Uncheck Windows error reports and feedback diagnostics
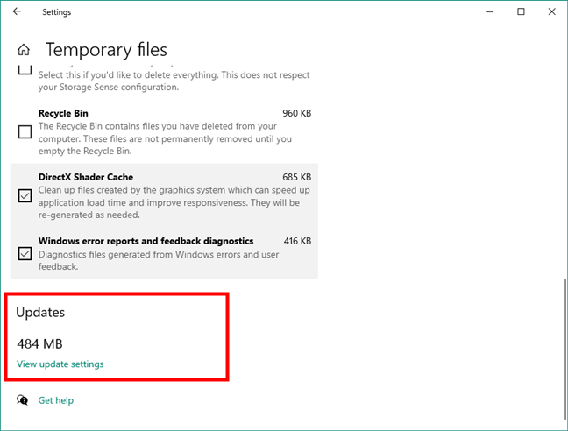Screen dimensions: 568x431 click(x=25, y=253)
